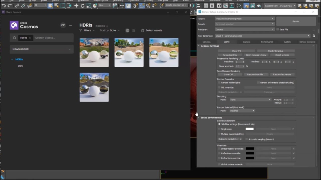Click the lock icon beside View to Render
Image resolution: width=321 pixels, height=180 pixels.
[x=313, y=36]
